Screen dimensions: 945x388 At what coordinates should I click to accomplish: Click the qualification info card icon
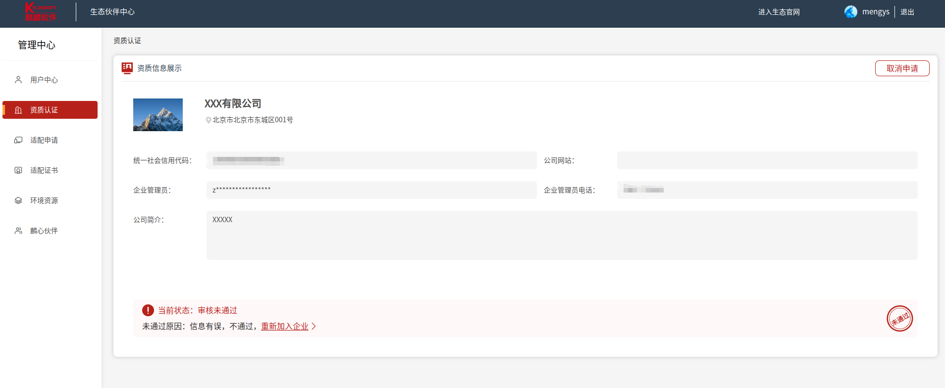[127, 68]
